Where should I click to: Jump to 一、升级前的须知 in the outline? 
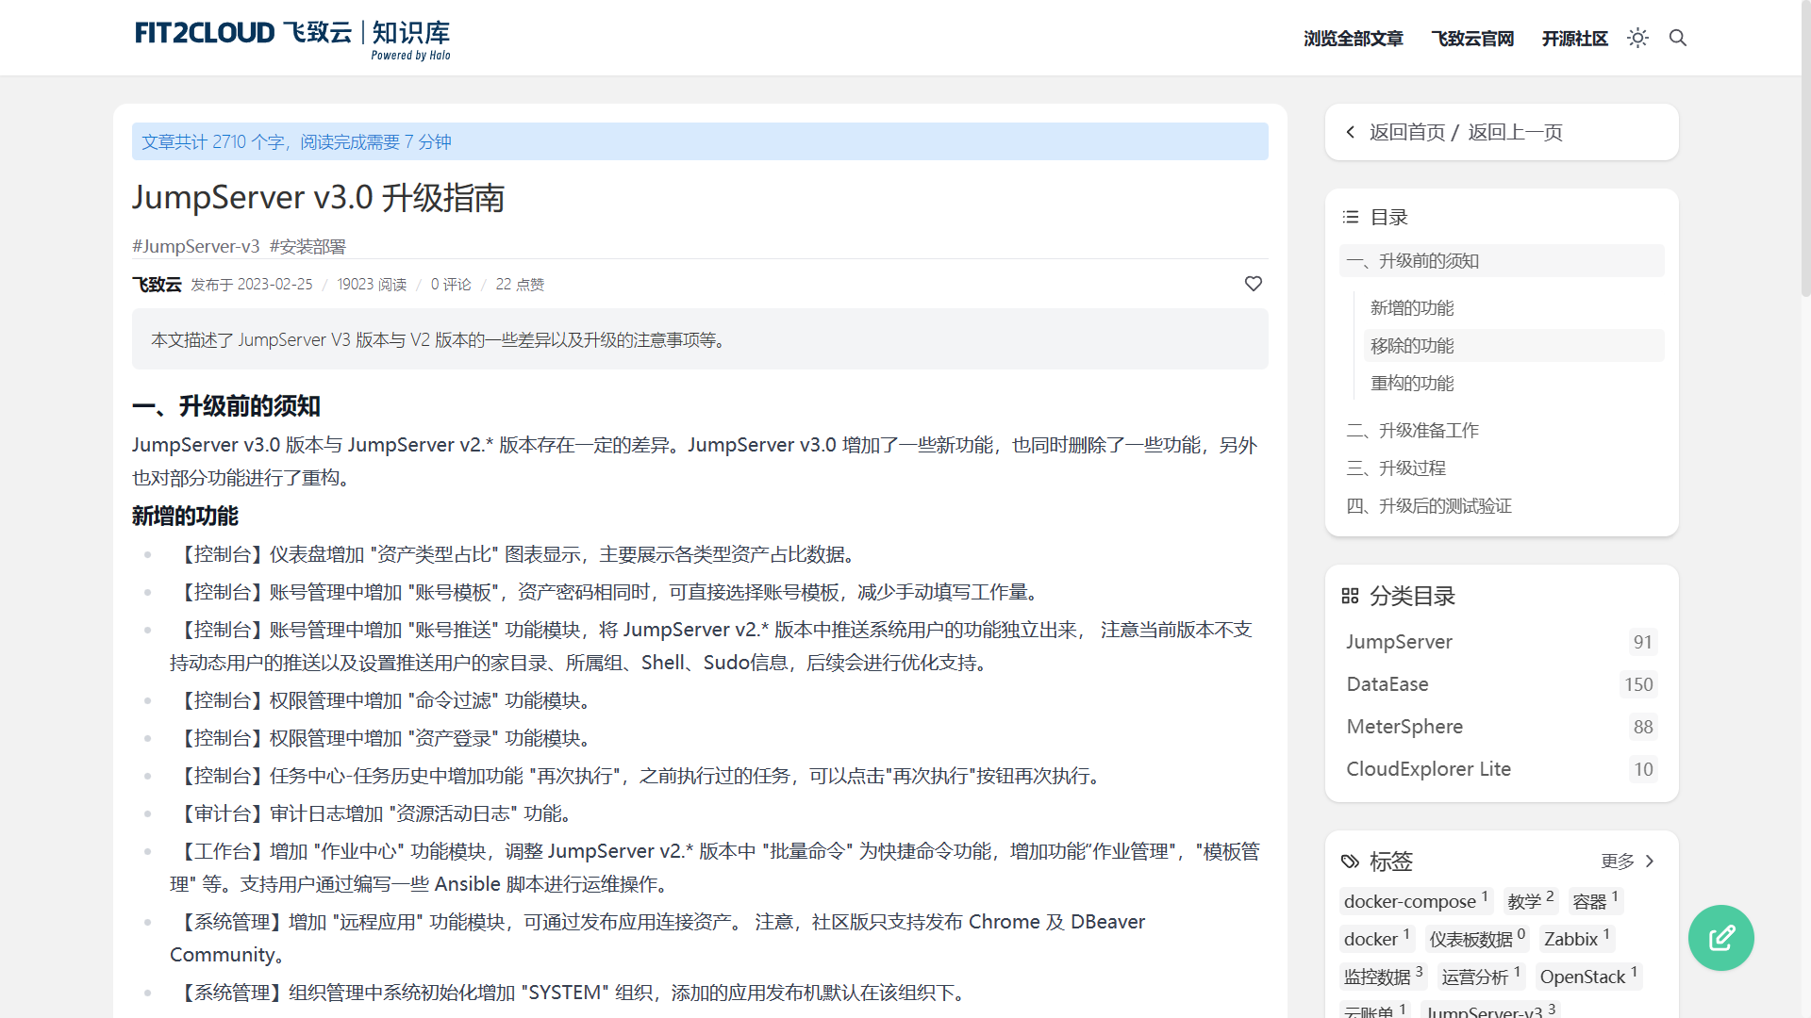(1502, 261)
